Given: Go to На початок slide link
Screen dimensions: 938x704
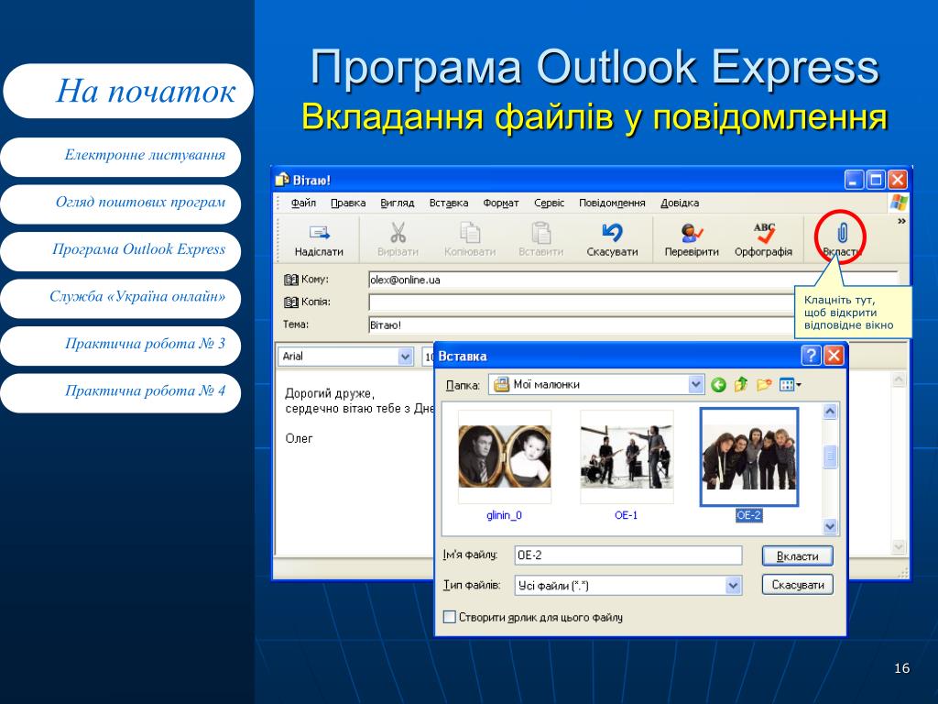Looking at the screenshot, I should (128, 91).
